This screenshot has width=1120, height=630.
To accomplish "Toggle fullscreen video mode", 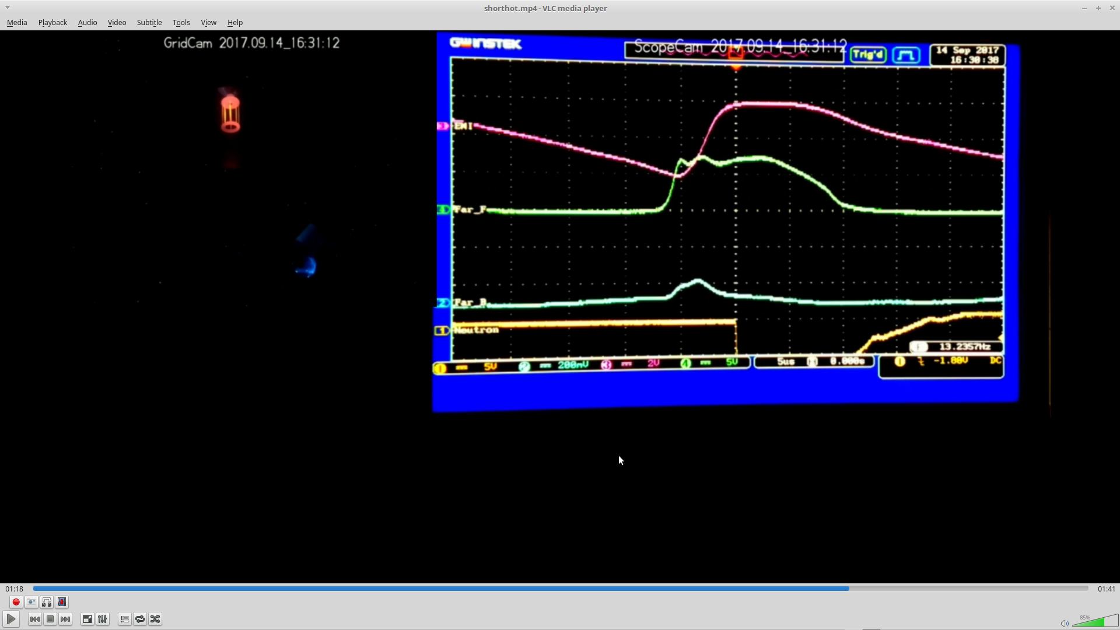I will pyautogui.click(x=87, y=619).
